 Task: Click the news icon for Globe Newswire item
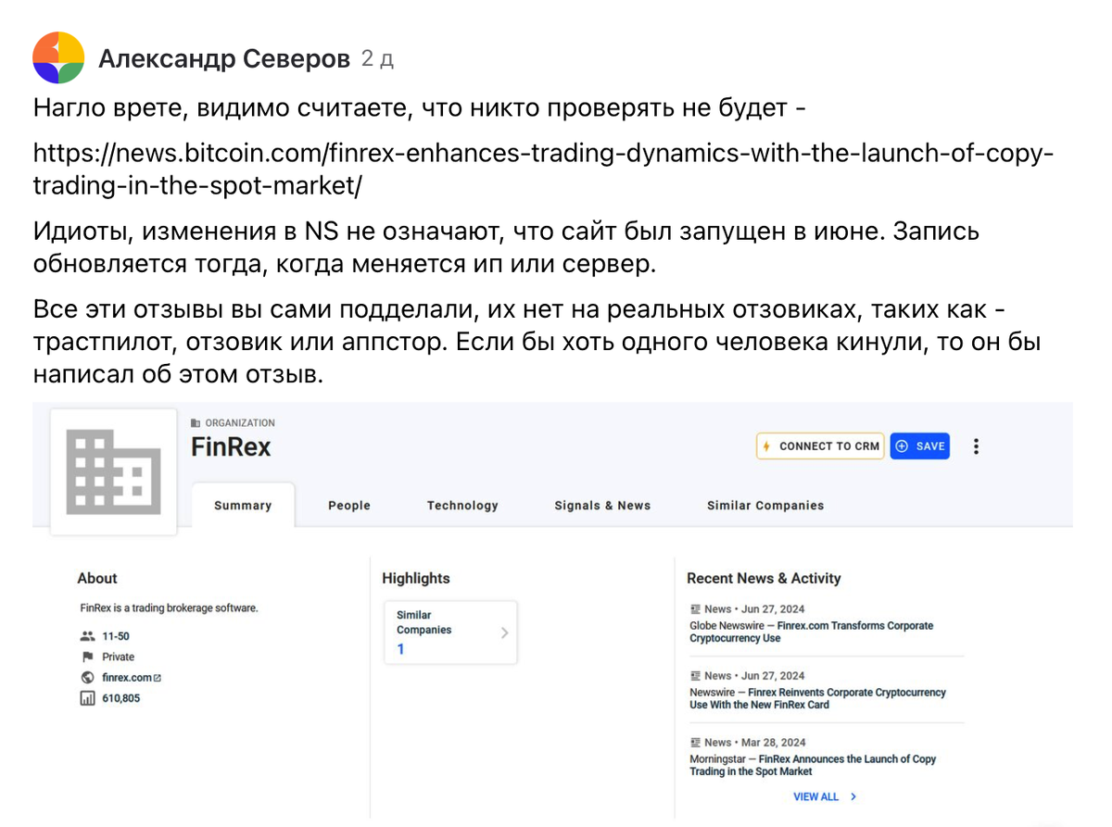click(x=695, y=609)
